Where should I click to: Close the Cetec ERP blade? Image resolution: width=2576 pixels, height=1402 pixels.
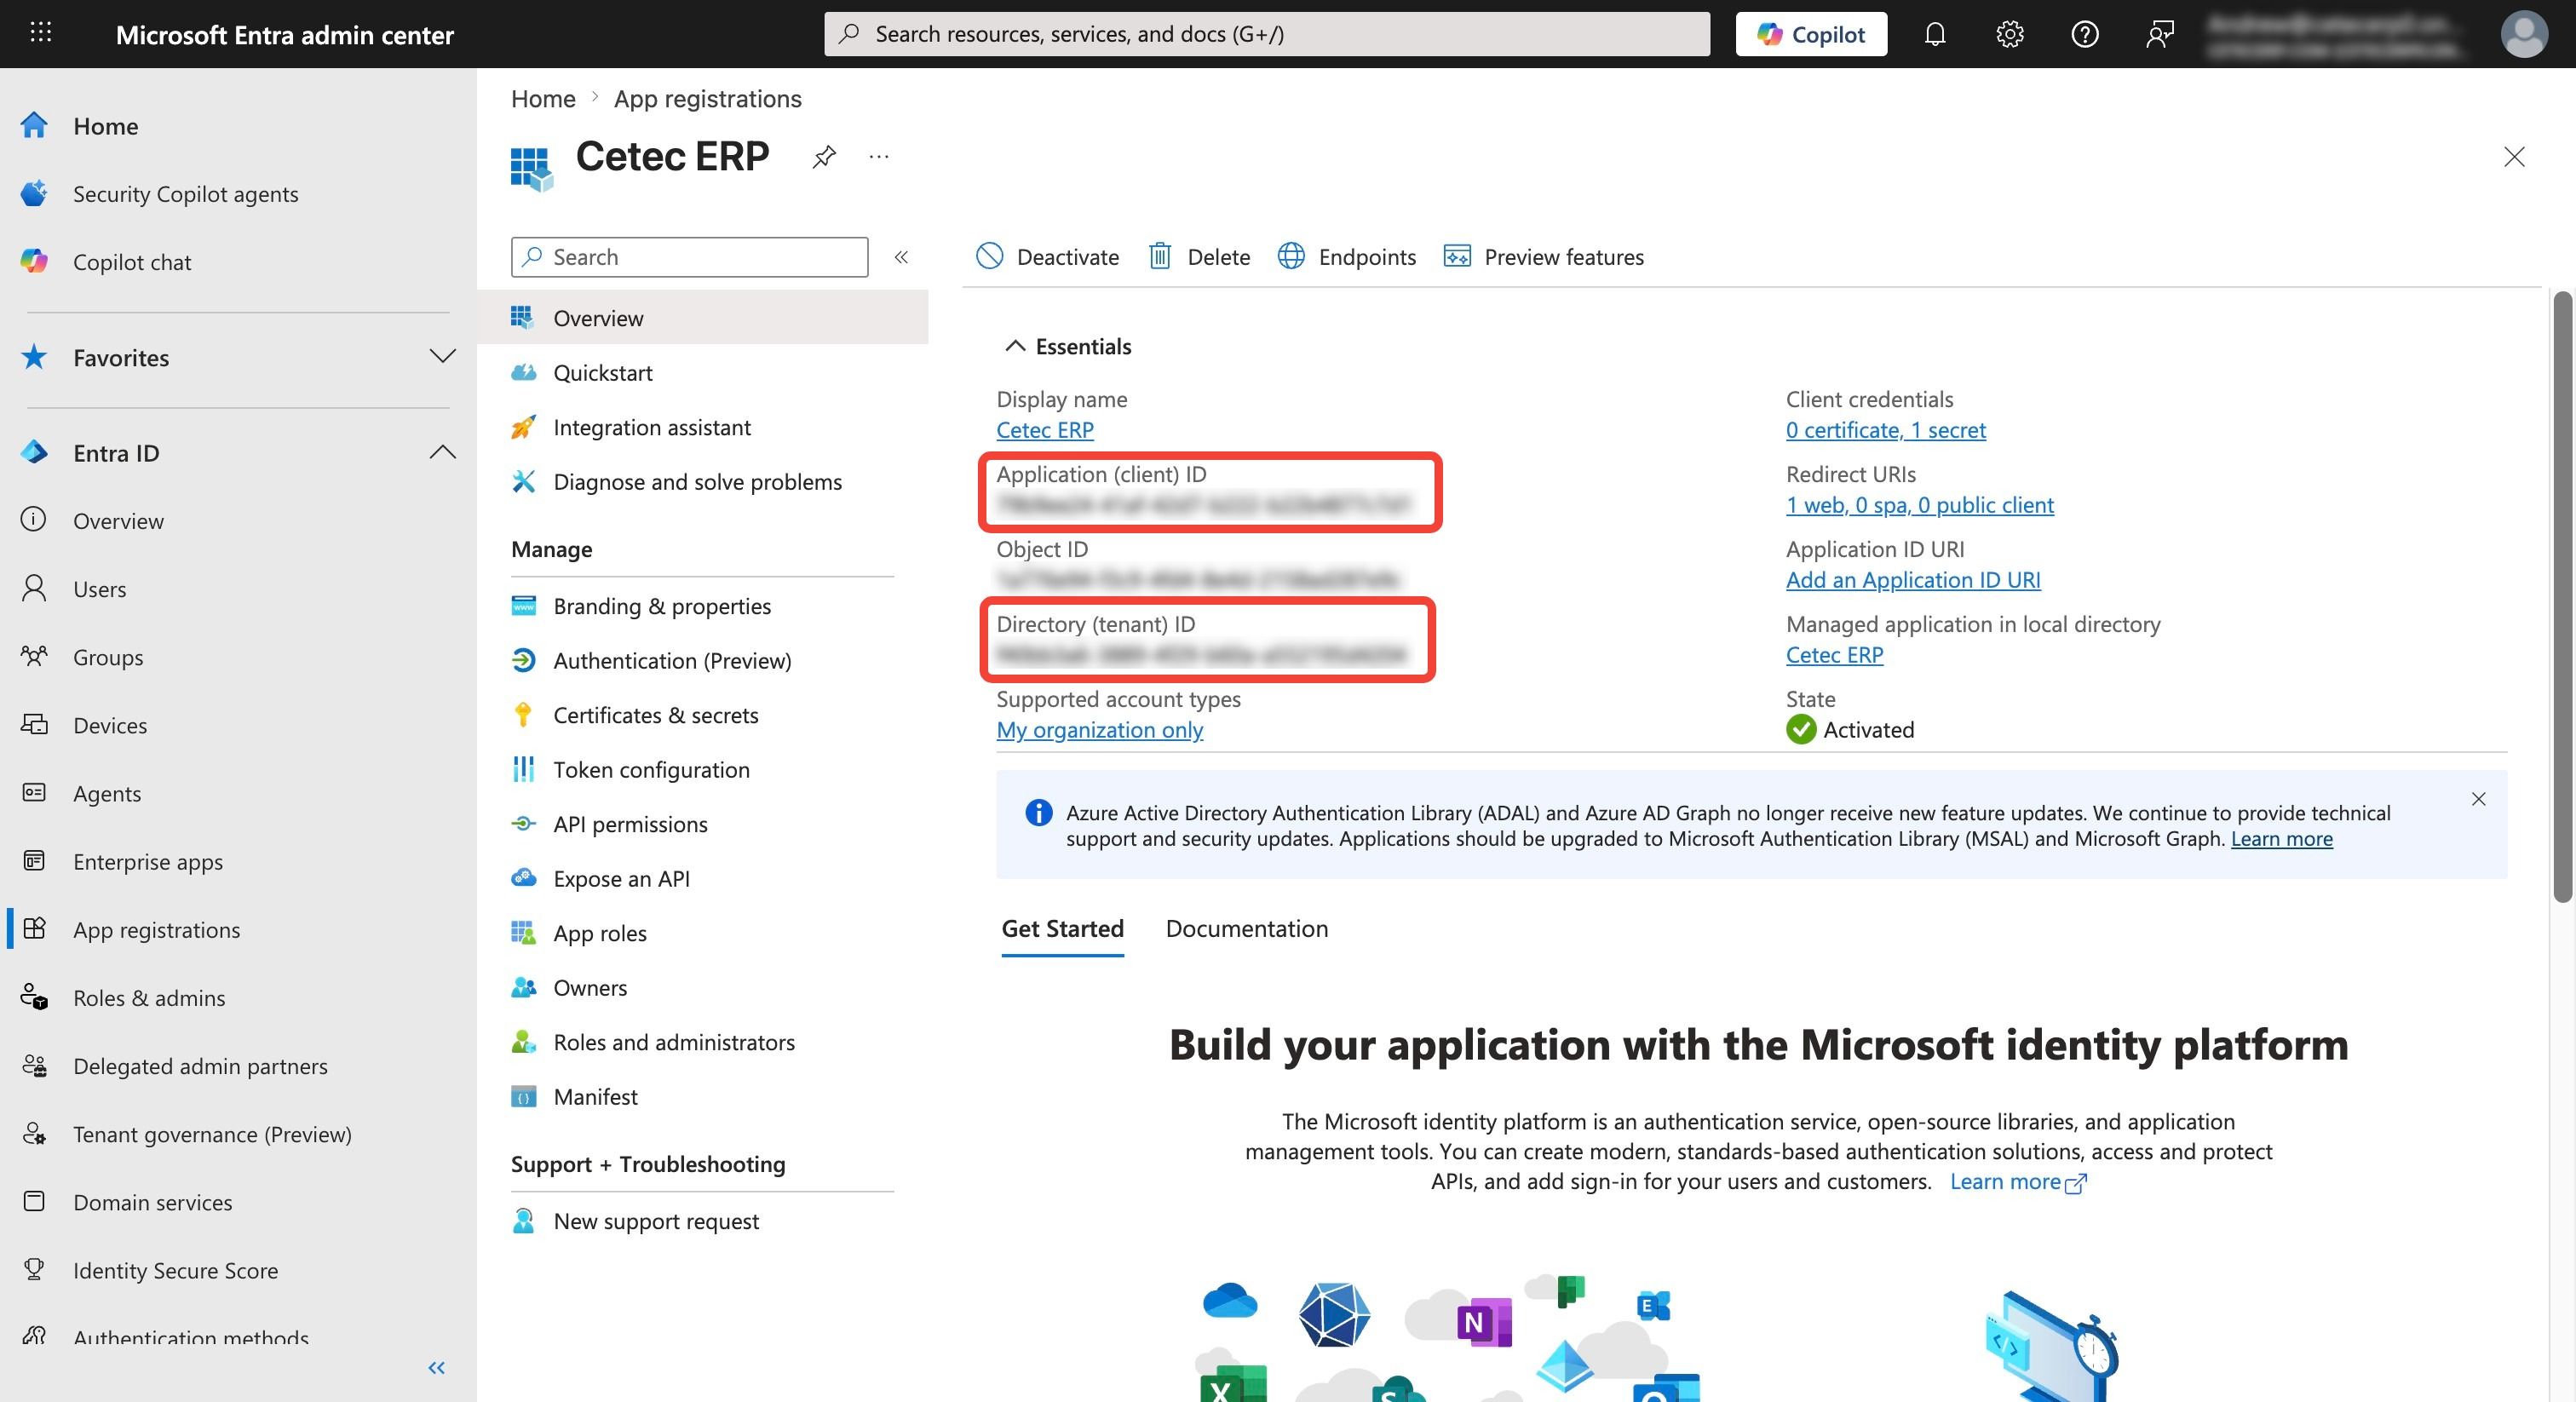(2514, 157)
